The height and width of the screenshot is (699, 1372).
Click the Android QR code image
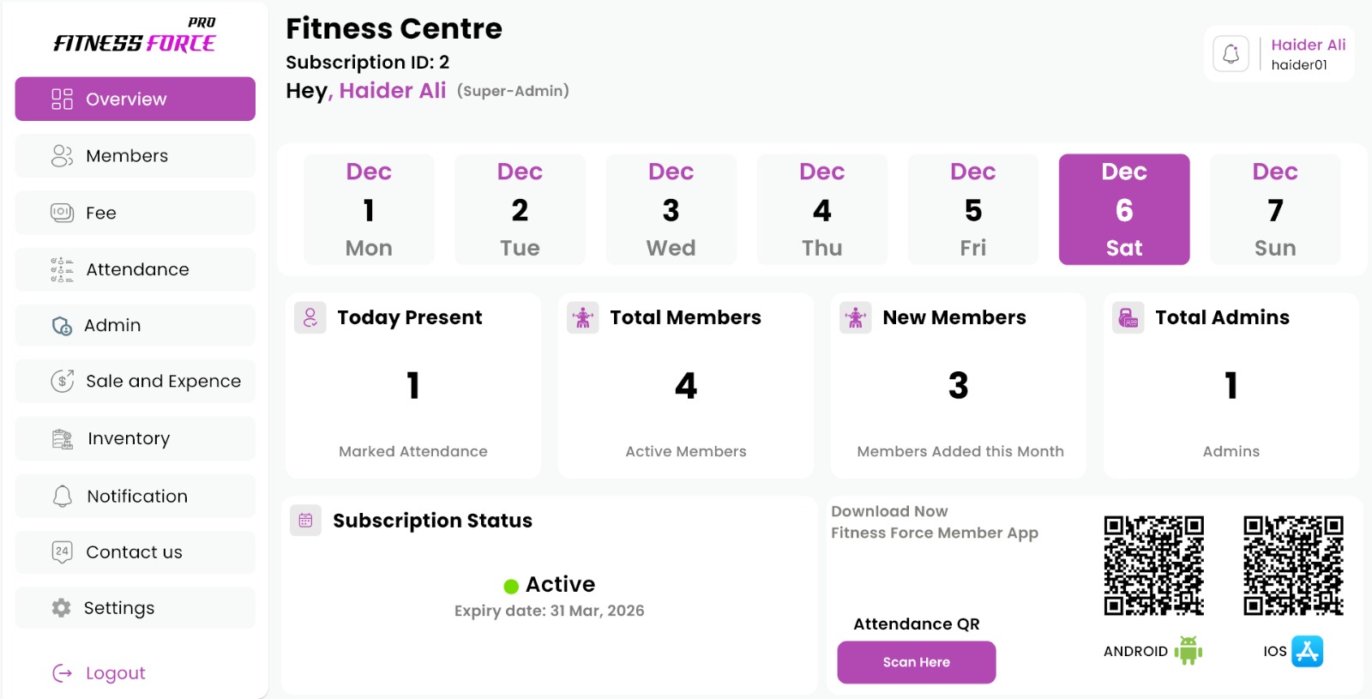click(1153, 565)
